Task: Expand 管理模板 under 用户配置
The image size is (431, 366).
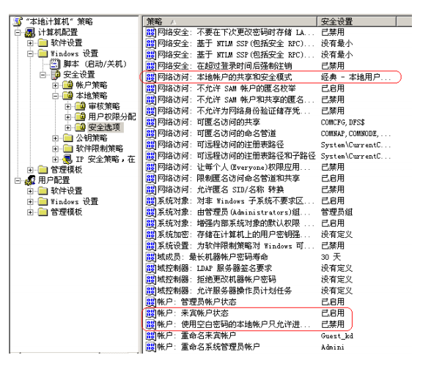Action: [30, 212]
